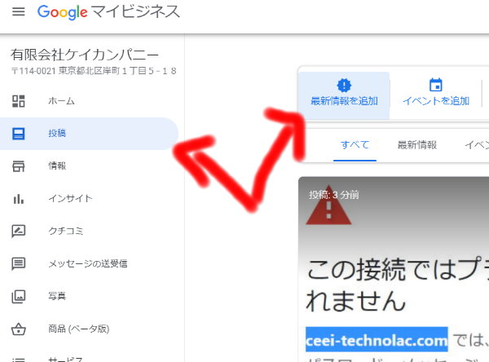Click the 有限会社ケイカンパニー business name
Image resolution: width=489 pixels, height=362 pixels.
pos(85,55)
